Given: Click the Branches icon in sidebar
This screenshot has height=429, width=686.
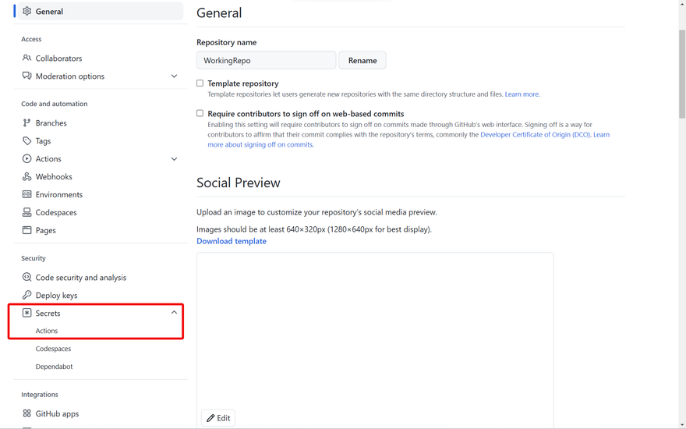Looking at the screenshot, I should (x=27, y=123).
